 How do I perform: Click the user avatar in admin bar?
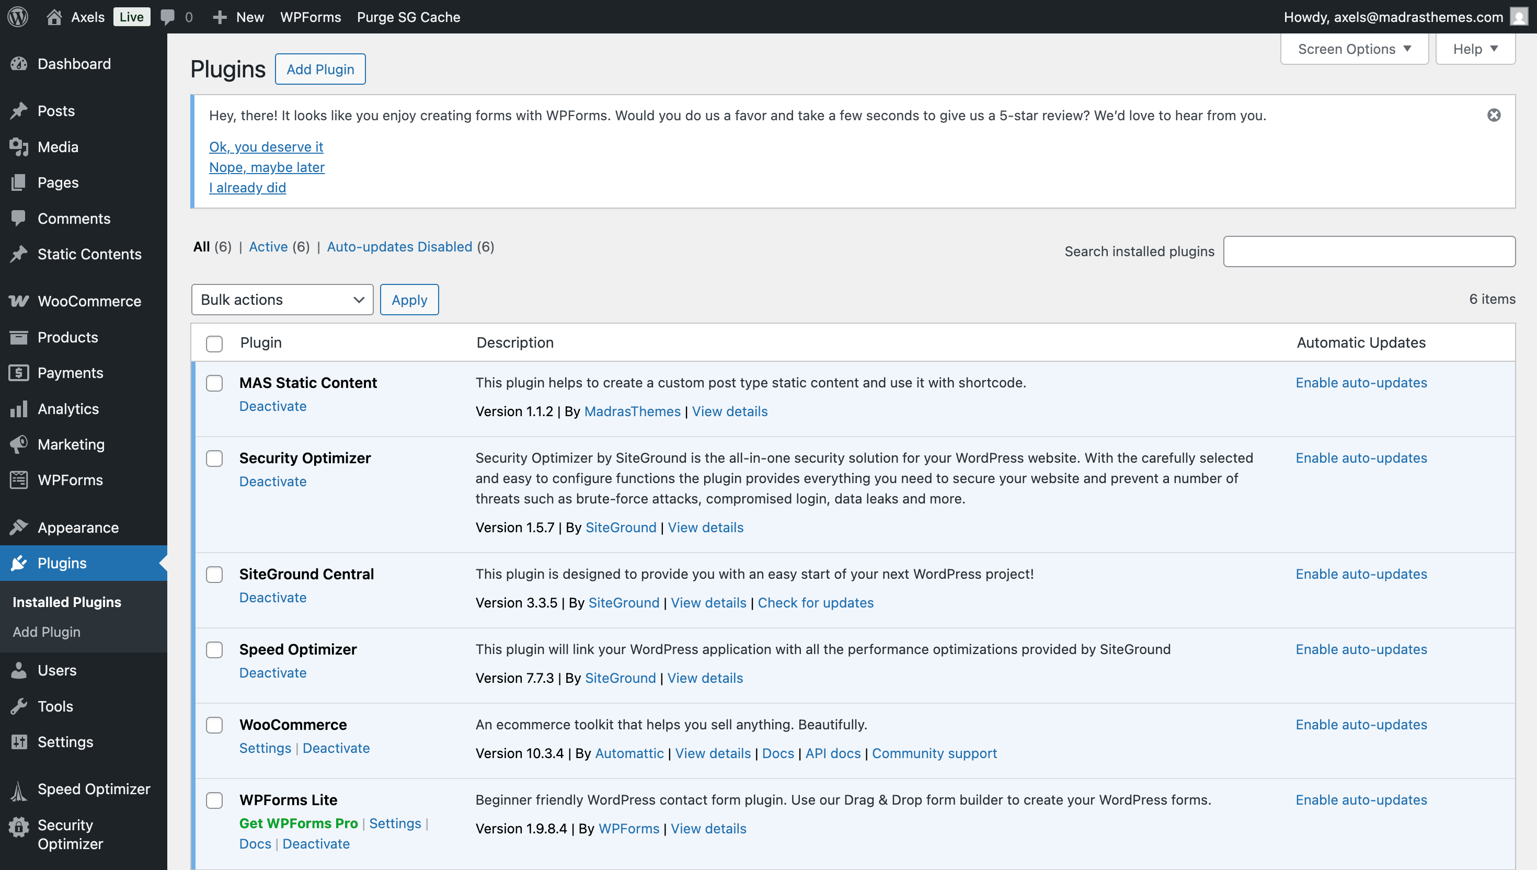click(x=1519, y=17)
